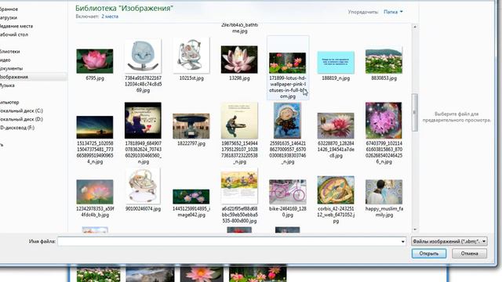The height and width of the screenshot is (282, 502).
Task: Select the lotus image starting 63228870_128284
Action: [336, 126]
